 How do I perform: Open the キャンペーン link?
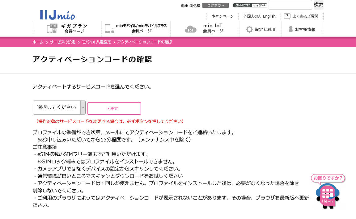click(x=222, y=16)
